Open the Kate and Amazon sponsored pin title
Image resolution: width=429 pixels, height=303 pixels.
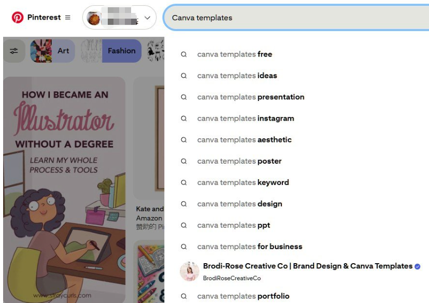tap(150, 213)
